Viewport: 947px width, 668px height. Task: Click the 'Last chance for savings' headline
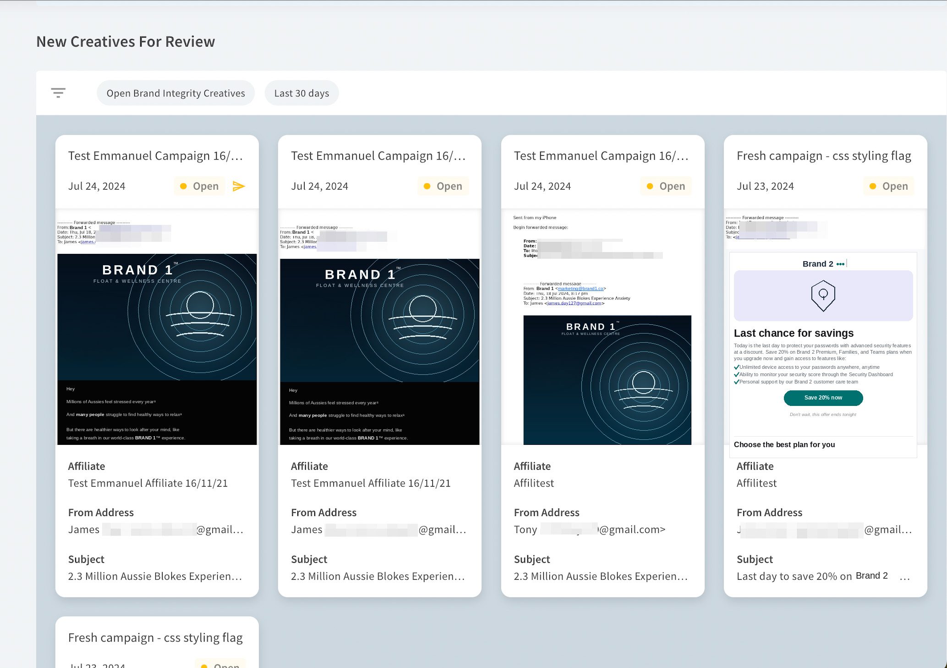(x=794, y=333)
